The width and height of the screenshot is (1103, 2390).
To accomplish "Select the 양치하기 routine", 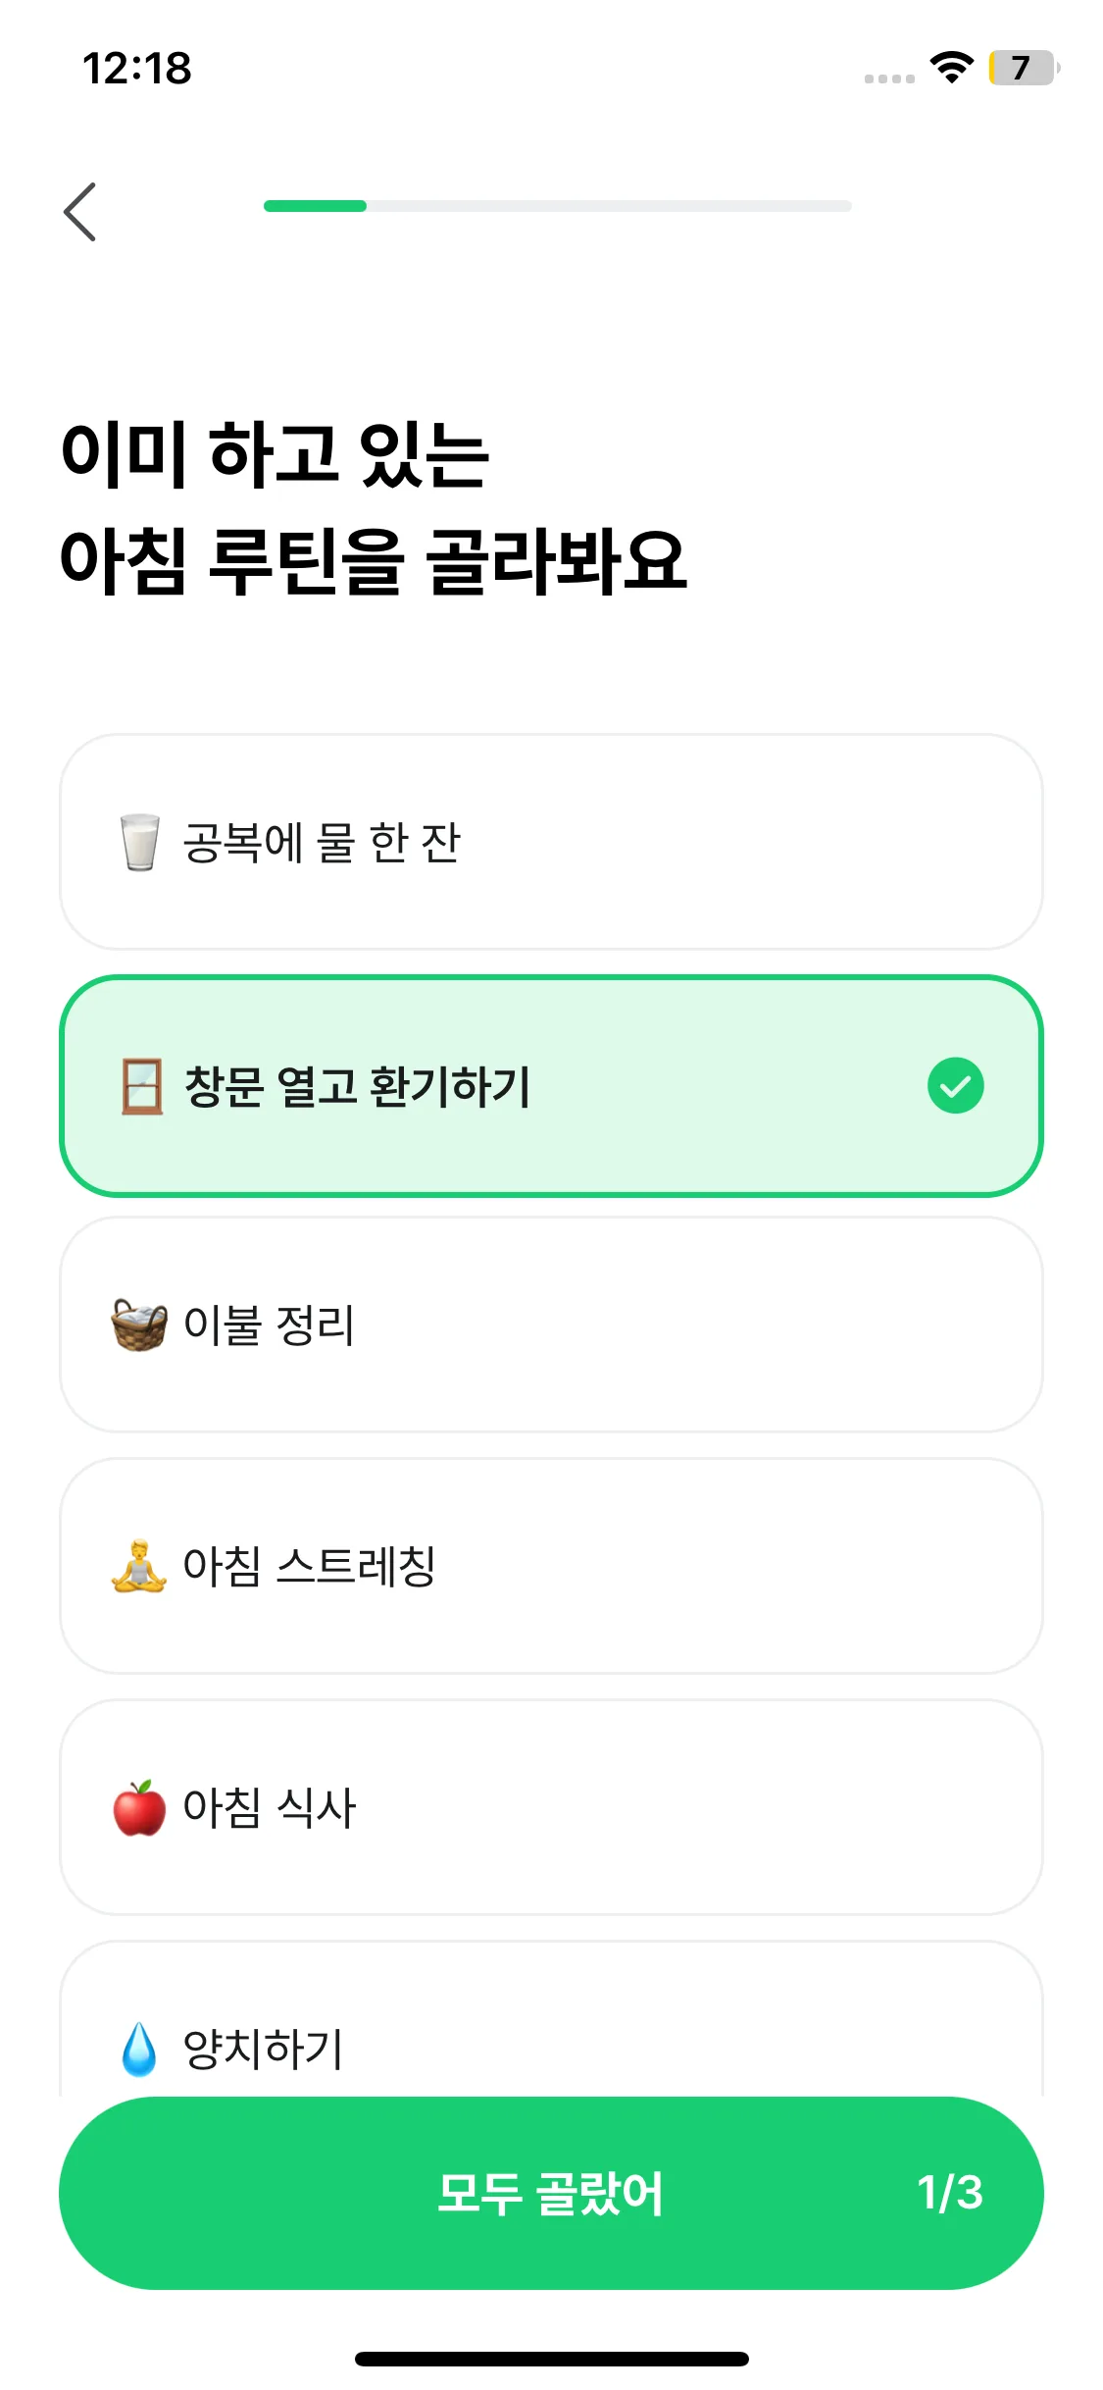I will 551,2031.
